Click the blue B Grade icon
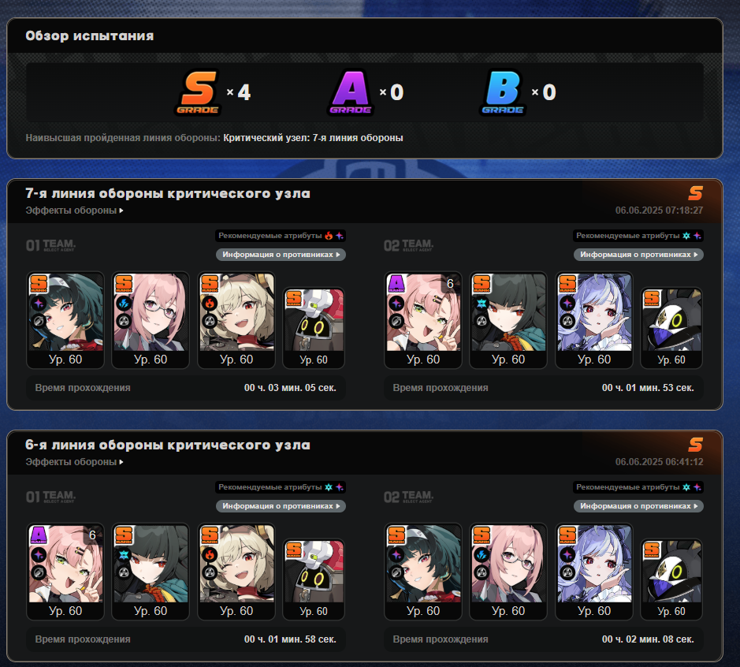 pos(503,92)
